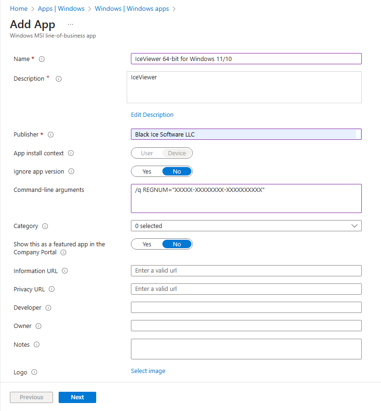Image resolution: width=381 pixels, height=411 pixels.
Task: Click the Next button
Action: [77, 397]
